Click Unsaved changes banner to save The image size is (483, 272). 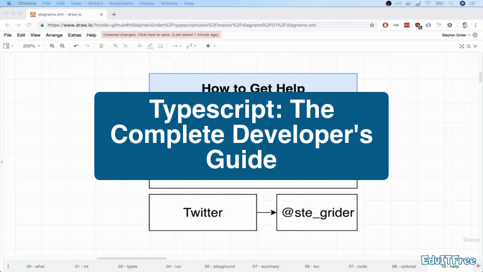point(161,35)
